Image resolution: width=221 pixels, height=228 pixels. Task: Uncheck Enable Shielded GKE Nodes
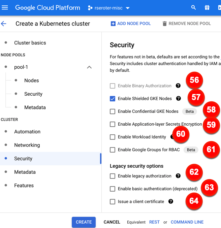tap(113, 99)
